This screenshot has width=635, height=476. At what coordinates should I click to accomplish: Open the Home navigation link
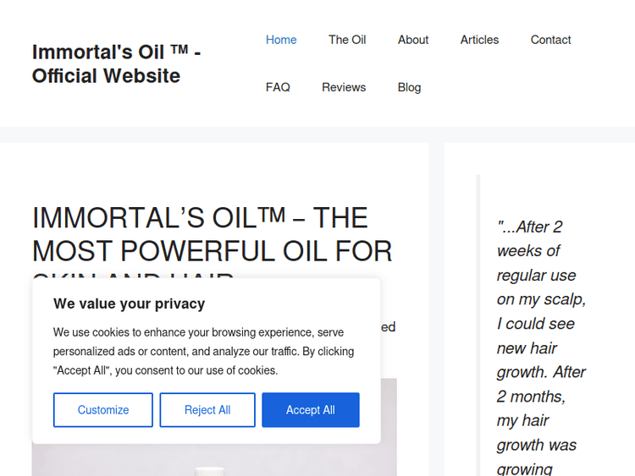click(281, 40)
